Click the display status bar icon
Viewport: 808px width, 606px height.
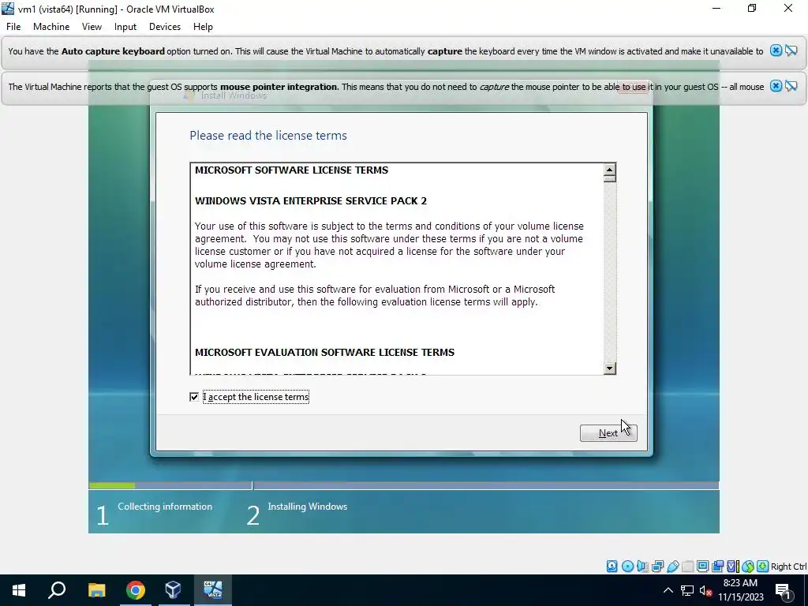pos(702,567)
